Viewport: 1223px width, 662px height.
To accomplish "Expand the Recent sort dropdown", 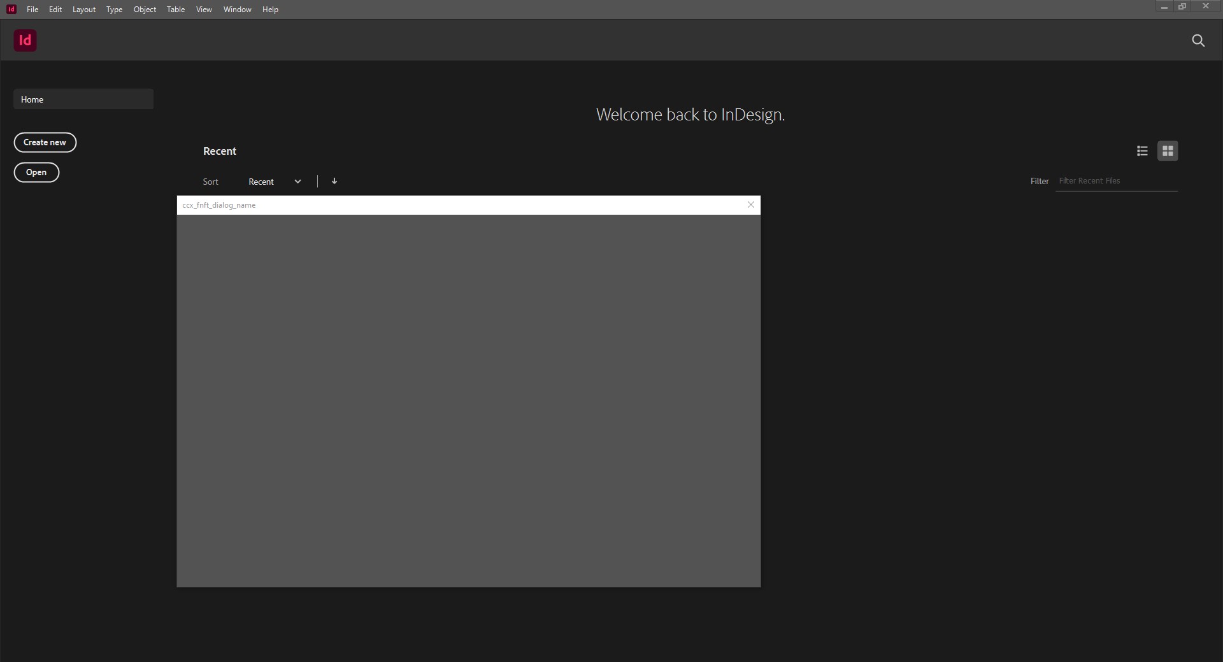I will [x=275, y=182].
